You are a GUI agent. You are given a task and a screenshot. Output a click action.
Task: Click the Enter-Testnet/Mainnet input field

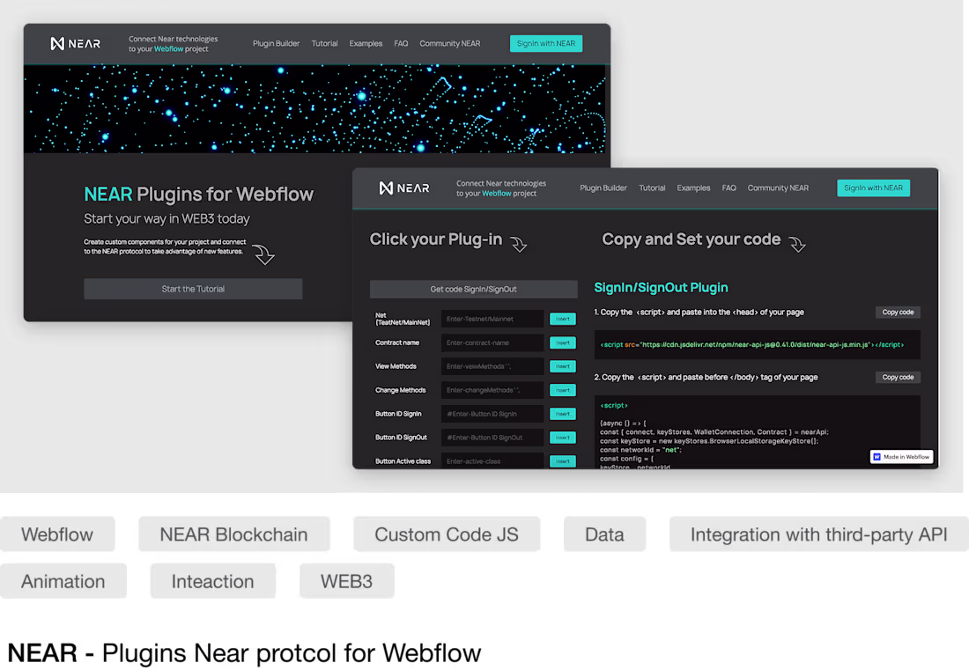tap(492, 320)
